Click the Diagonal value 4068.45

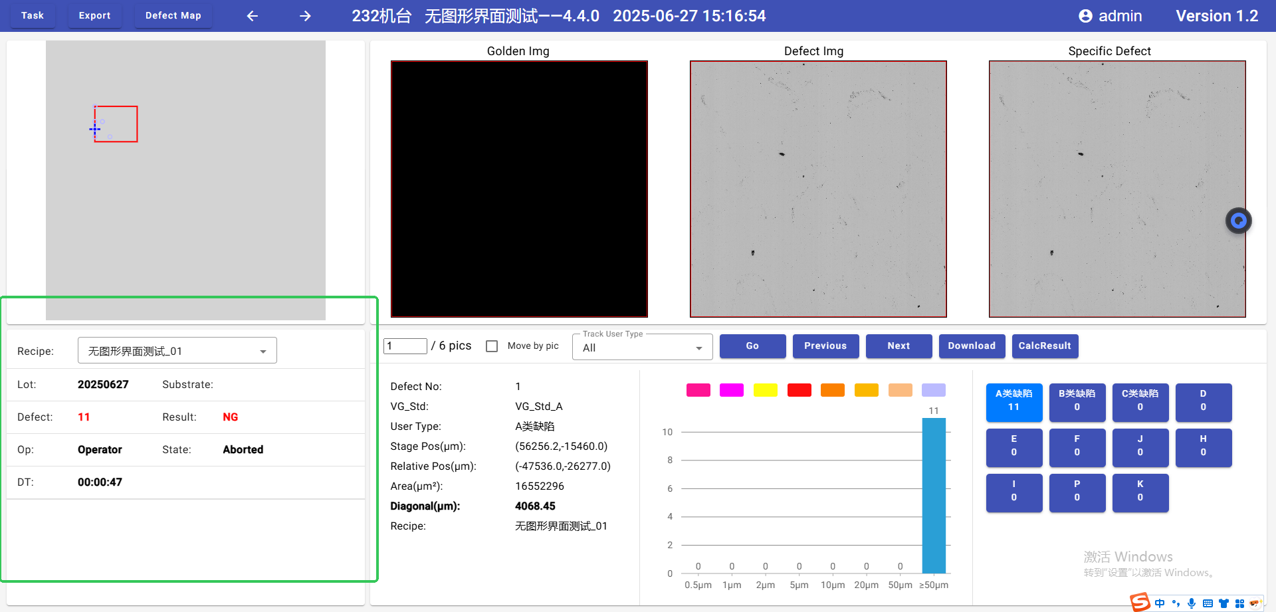click(x=535, y=506)
